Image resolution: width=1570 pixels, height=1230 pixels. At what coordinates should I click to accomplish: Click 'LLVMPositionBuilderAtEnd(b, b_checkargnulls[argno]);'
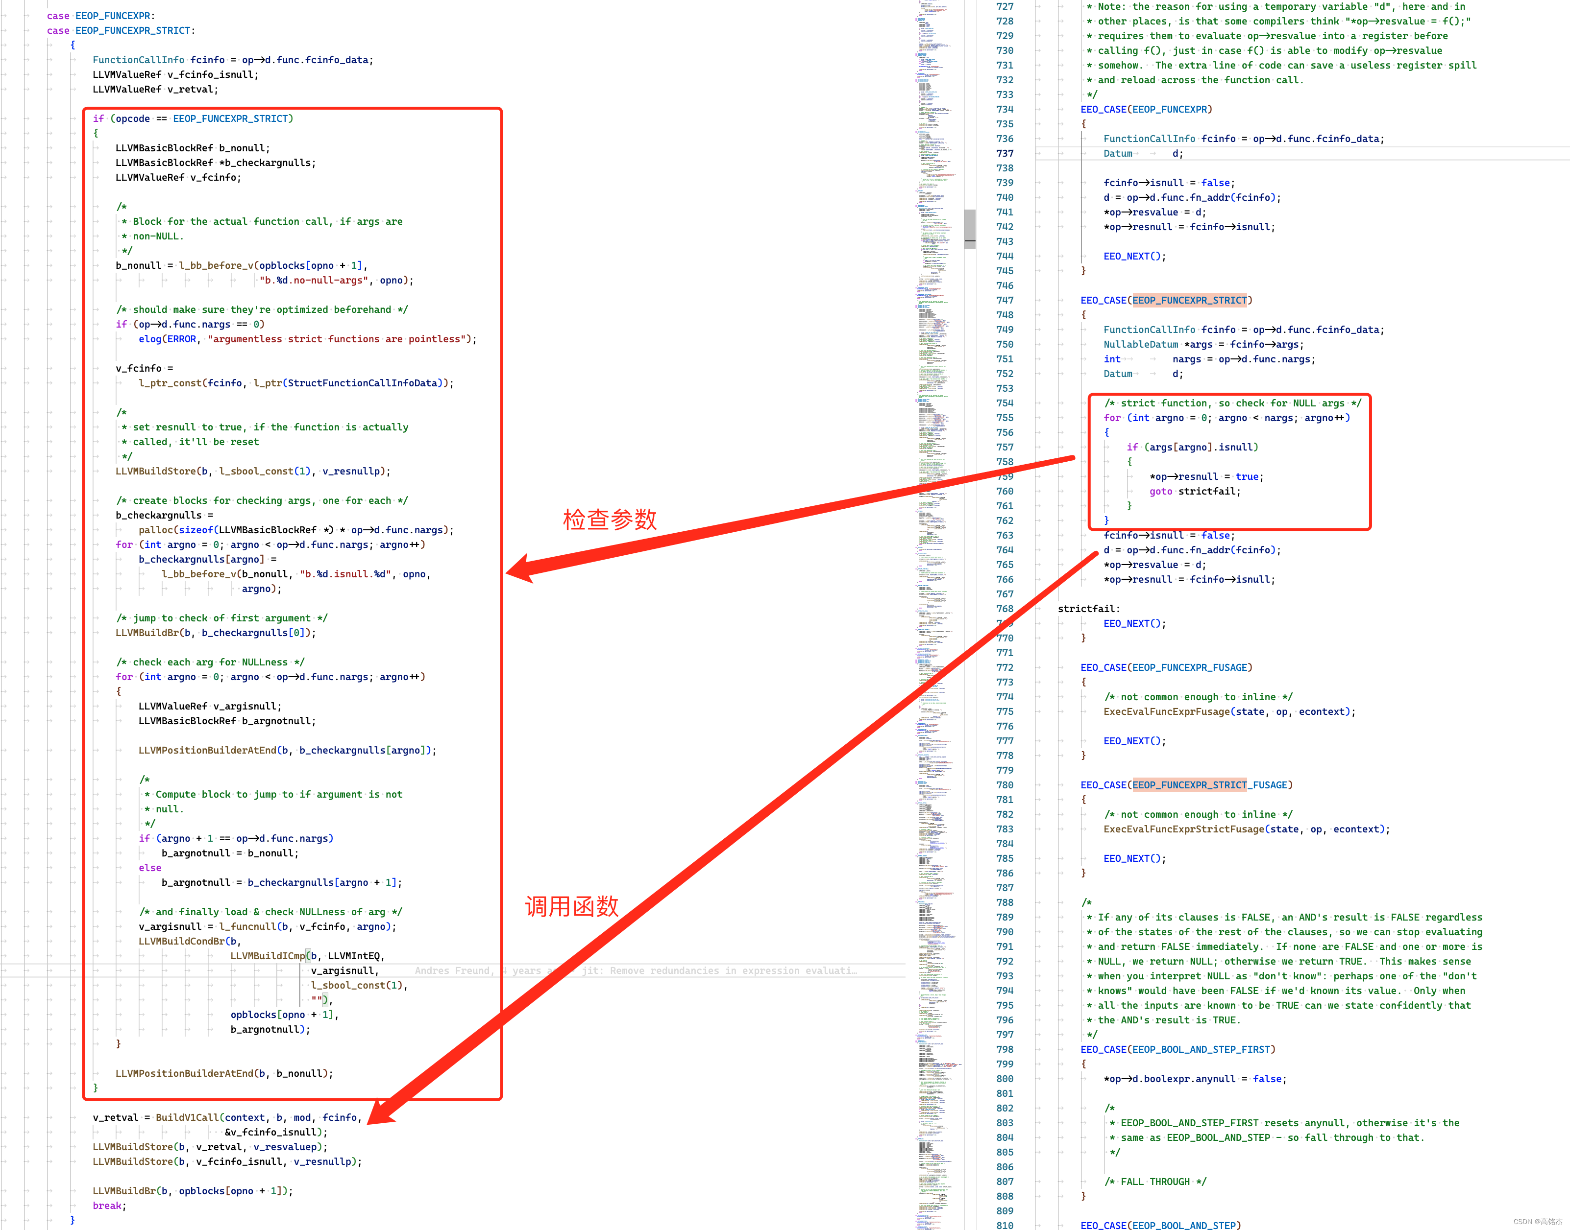coord(288,750)
